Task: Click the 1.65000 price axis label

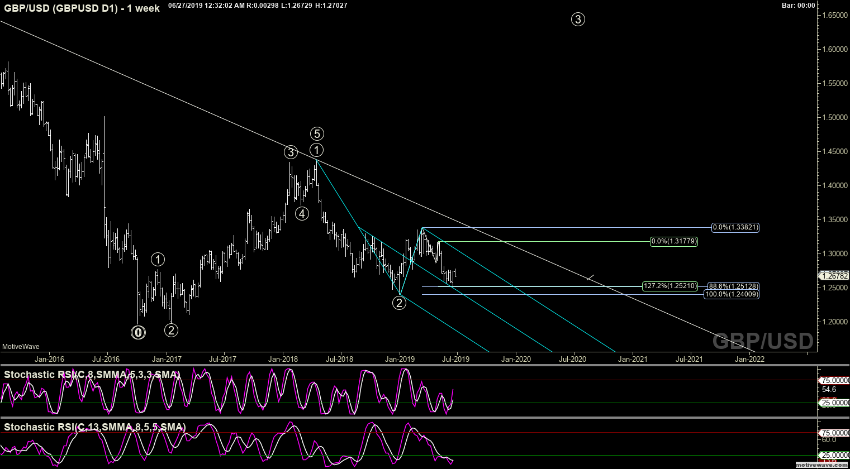Action: pyautogui.click(x=834, y=15)
